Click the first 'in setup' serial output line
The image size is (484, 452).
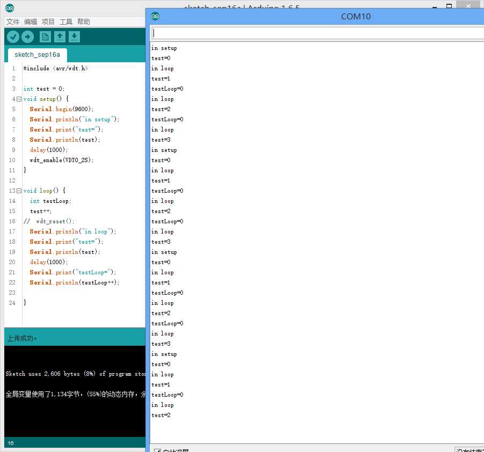[x=164, y=48]
